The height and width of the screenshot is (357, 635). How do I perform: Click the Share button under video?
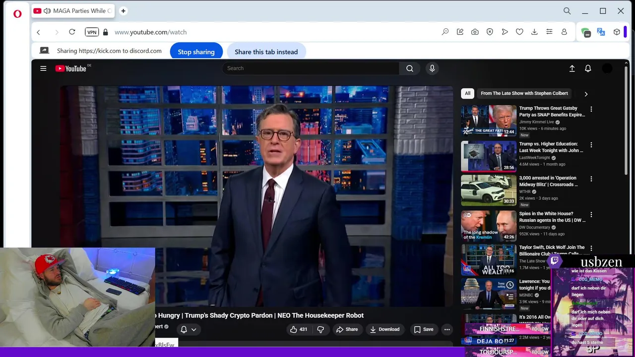347,329
